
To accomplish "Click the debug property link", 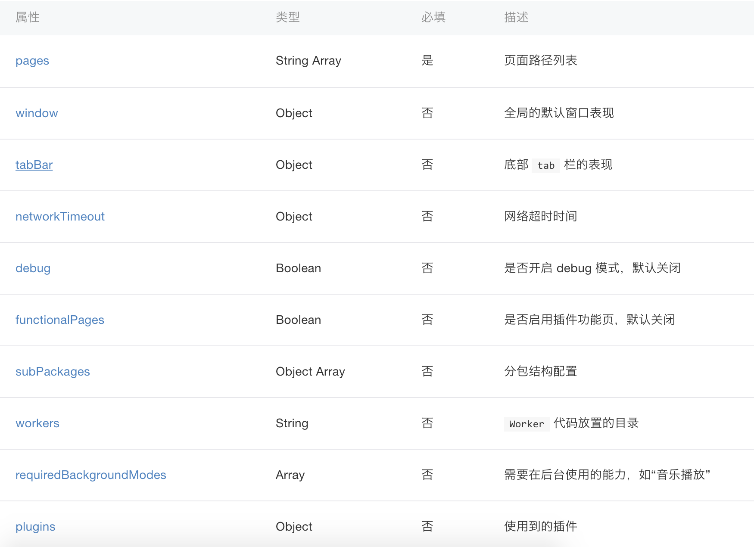I will coord(33,268).
